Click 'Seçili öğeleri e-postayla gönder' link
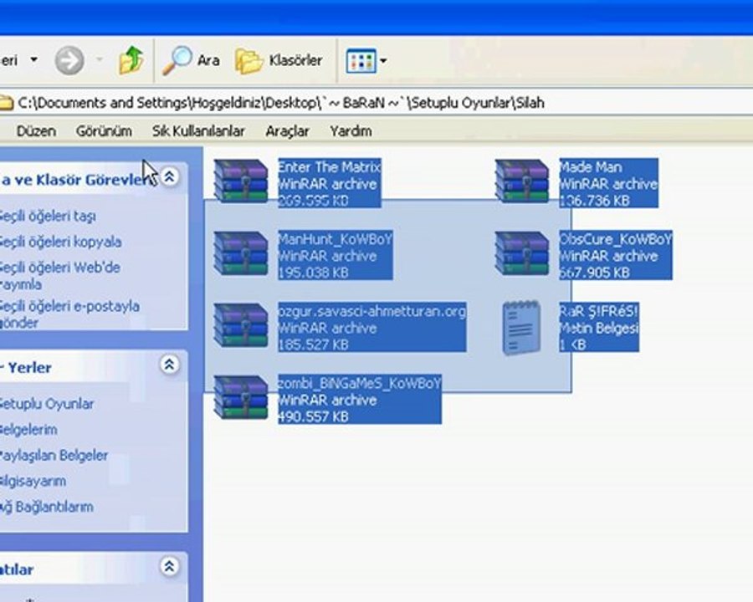 pyautogui.click(x=69, y=314)
